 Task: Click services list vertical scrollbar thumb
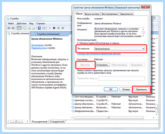[157, 108]
